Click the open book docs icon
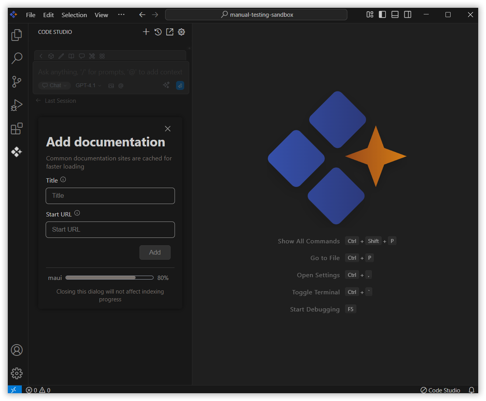The height and width of the screenshot is (401, 486). click(71, 56)
